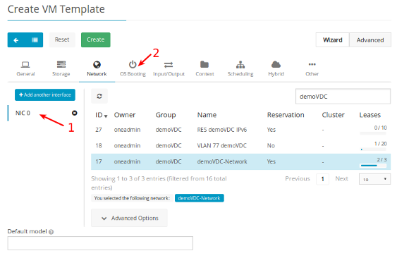Click the green Create button
The height and width of the screenshot is (258, 409).
[96, 39]
